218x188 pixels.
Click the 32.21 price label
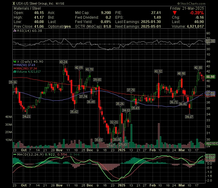[x=114, y=122]
